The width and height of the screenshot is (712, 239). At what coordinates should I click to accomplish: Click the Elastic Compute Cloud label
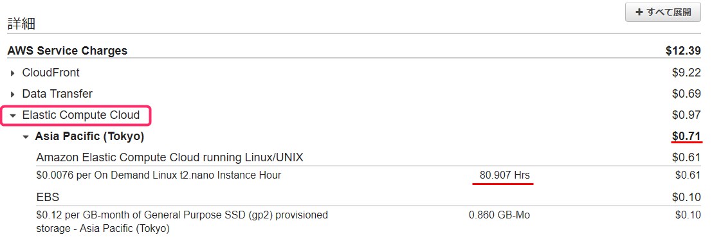tap(81, 115)
